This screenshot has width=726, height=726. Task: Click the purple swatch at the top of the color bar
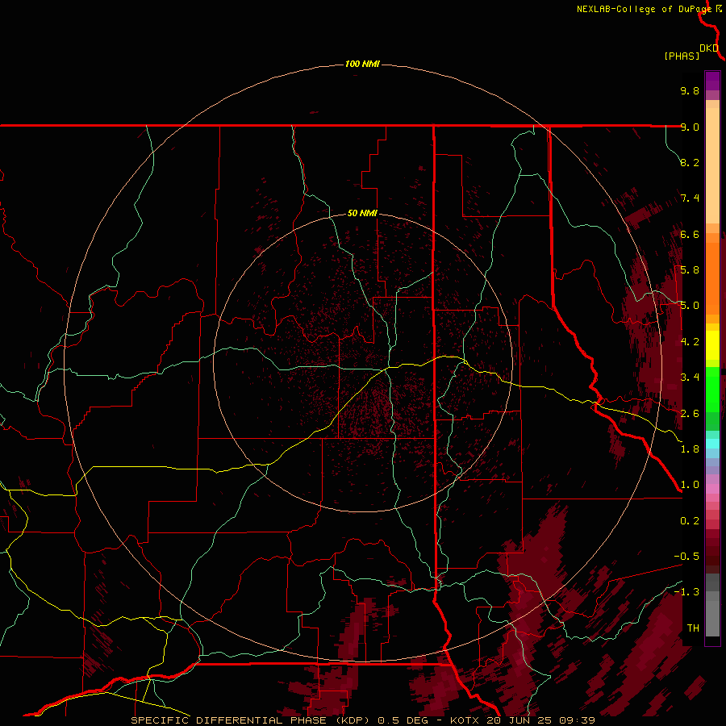(x=712, y=81)
